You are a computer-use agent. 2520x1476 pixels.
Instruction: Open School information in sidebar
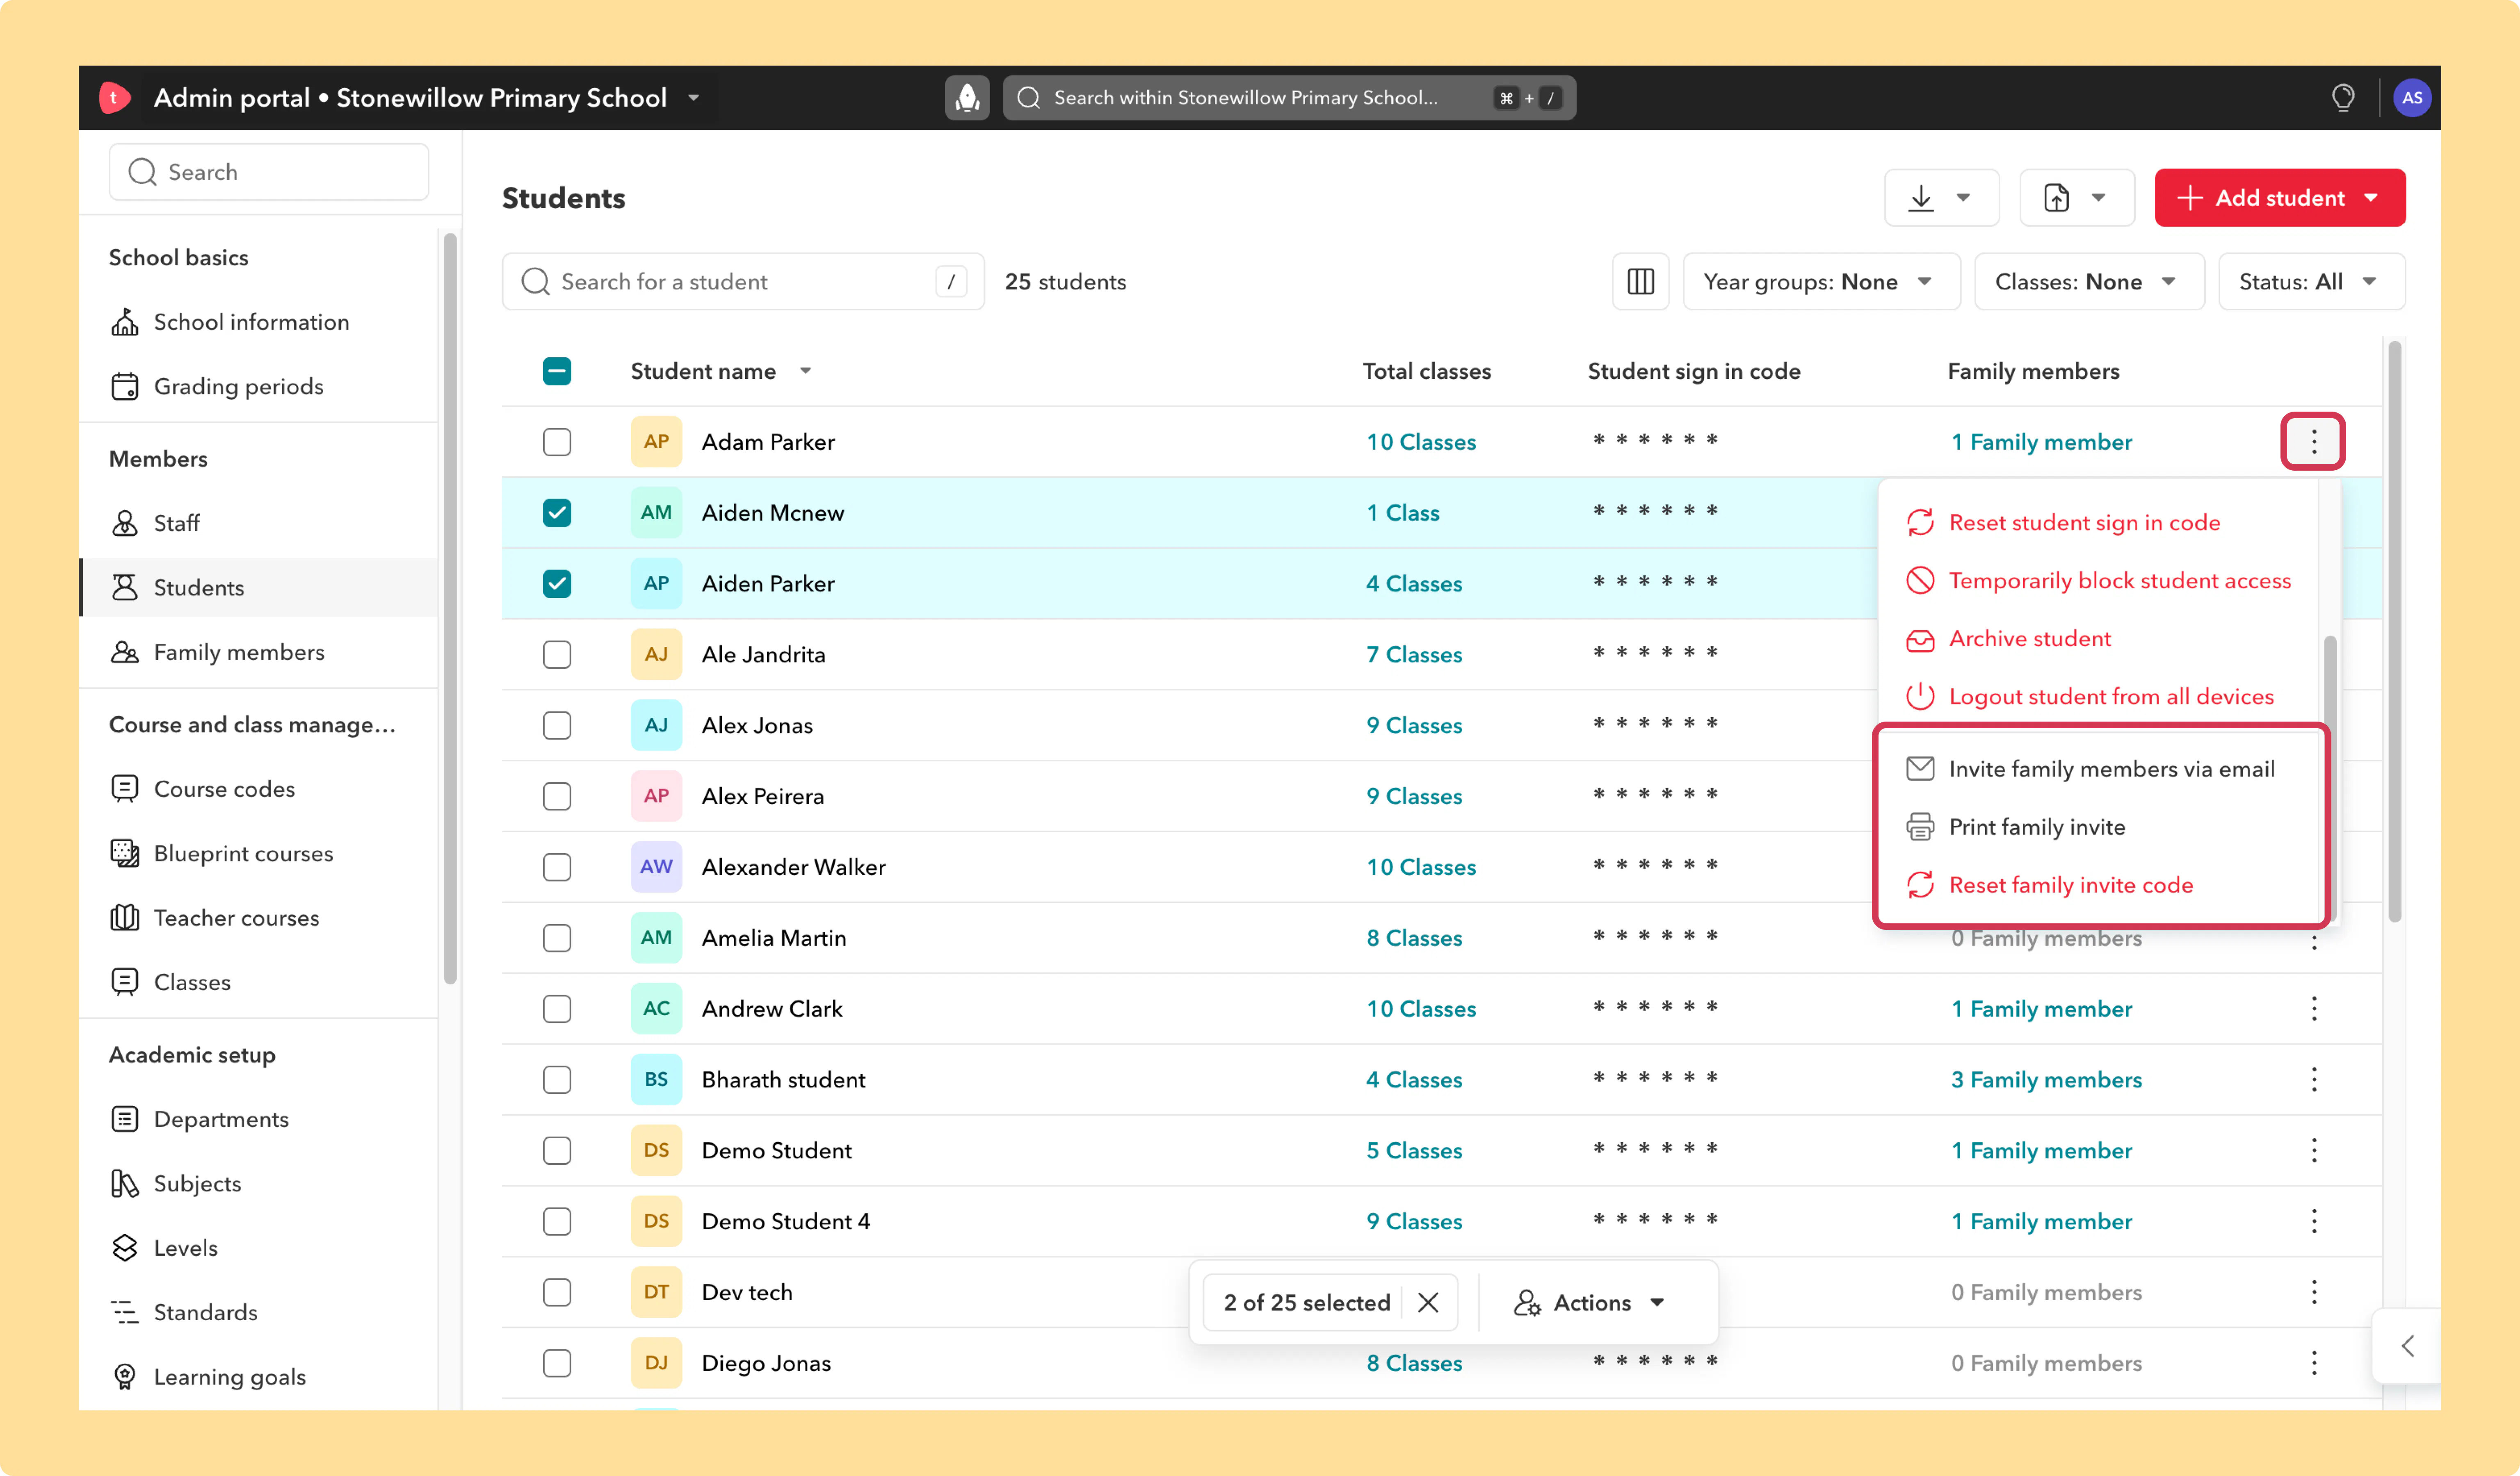pyautogui.click(x=259, y=322)
